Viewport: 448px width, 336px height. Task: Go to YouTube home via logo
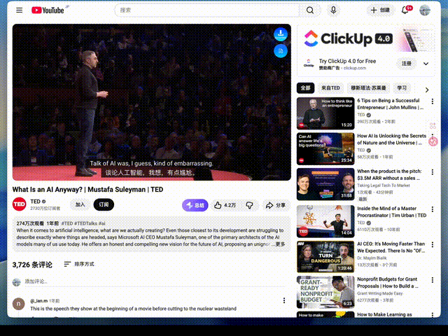point(48,10)
